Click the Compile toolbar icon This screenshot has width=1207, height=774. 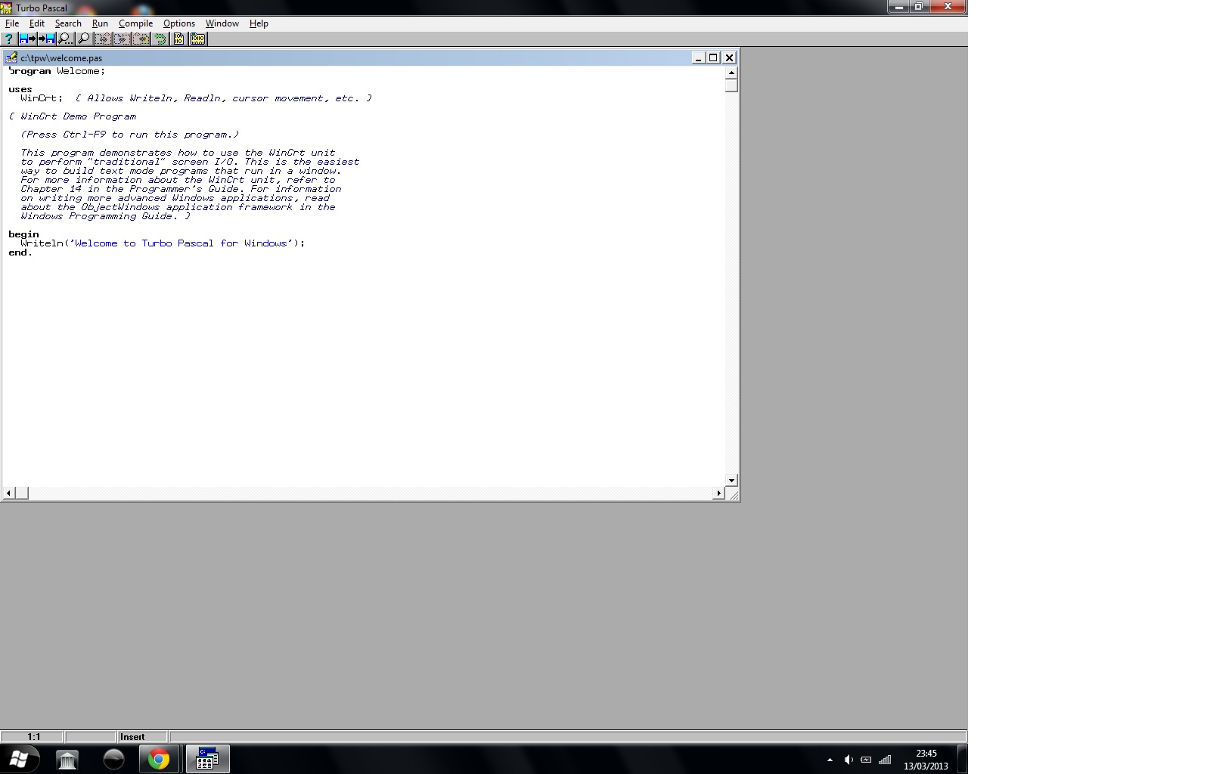179,39
